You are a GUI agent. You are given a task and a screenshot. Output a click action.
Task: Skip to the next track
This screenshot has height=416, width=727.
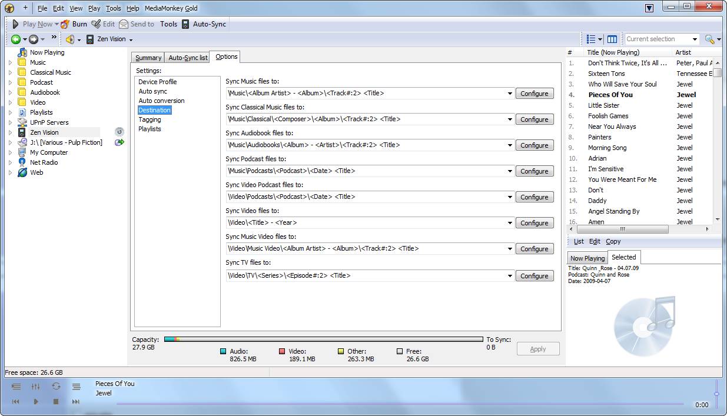[76, 401]
